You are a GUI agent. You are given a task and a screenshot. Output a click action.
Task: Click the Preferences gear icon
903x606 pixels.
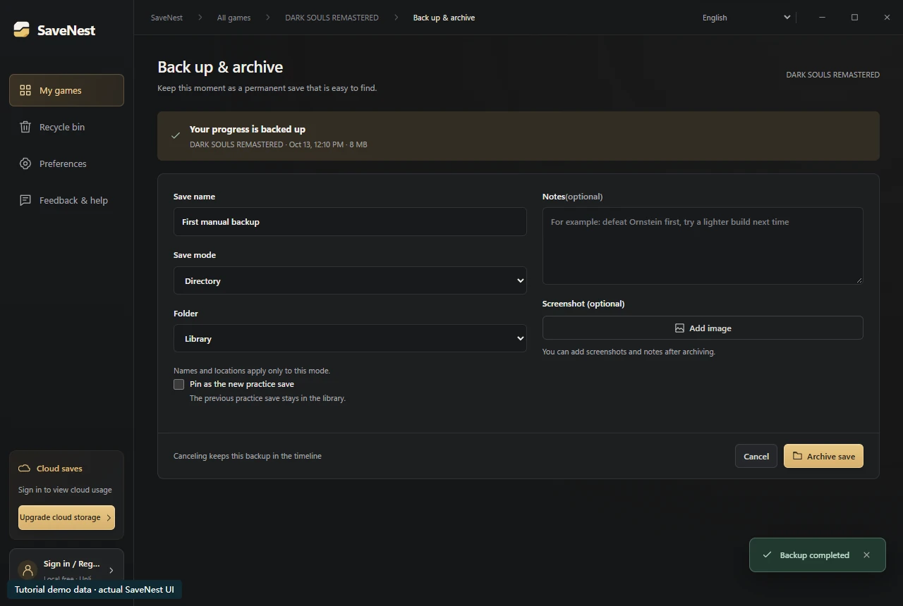click(x=25, y=163)
